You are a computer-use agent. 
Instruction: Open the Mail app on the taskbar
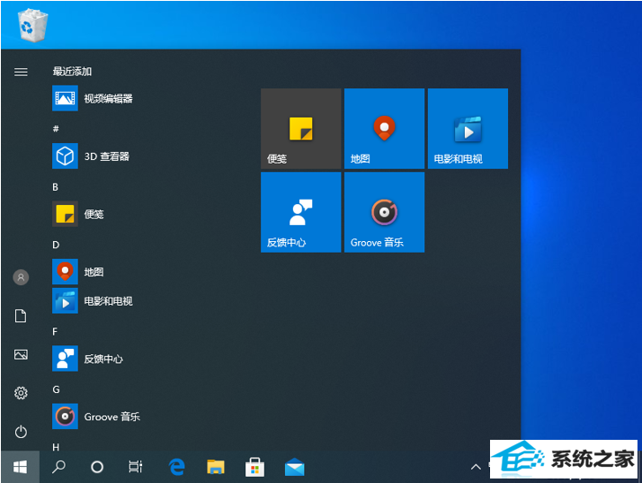(x=294, y=467)
